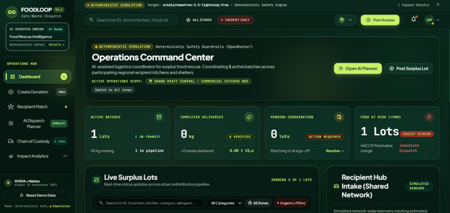The width and height of the screenshot is (450, 213).
Task: Click the DETERMINISTIC SIMULATION badge in top banner
Action: pyautogui.click(x=114, y=5)
